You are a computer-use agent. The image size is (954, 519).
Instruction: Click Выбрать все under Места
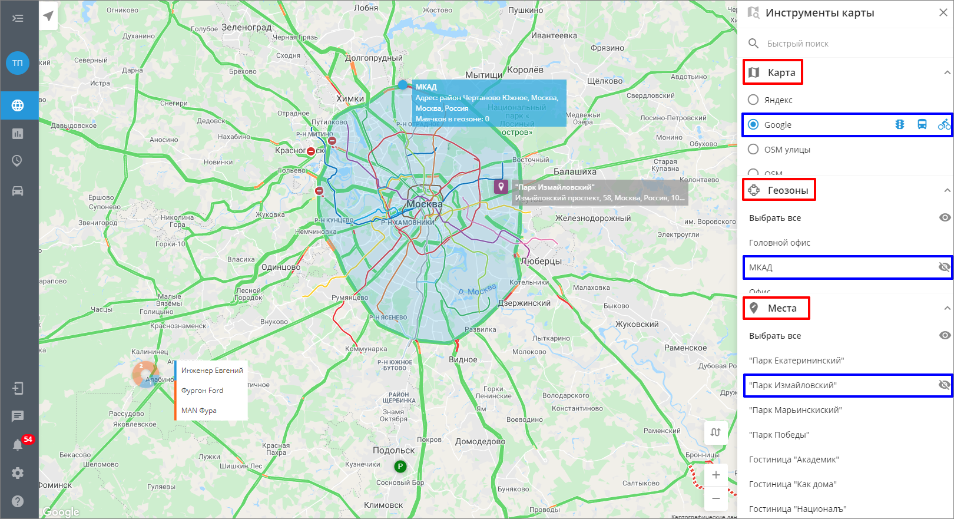coord(775,336)
